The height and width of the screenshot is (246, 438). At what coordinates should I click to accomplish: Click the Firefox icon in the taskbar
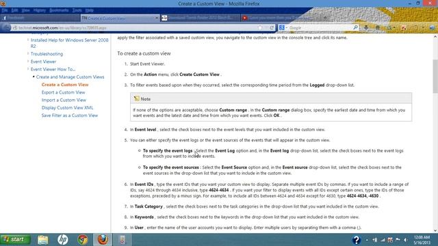(x=103, y=240)
